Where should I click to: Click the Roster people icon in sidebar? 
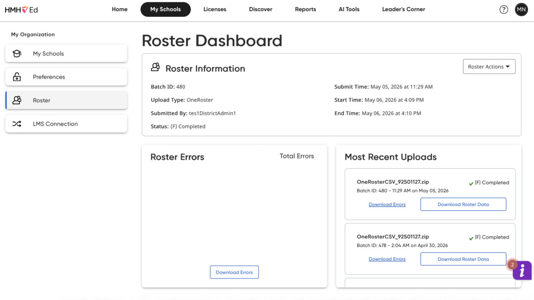17,100
